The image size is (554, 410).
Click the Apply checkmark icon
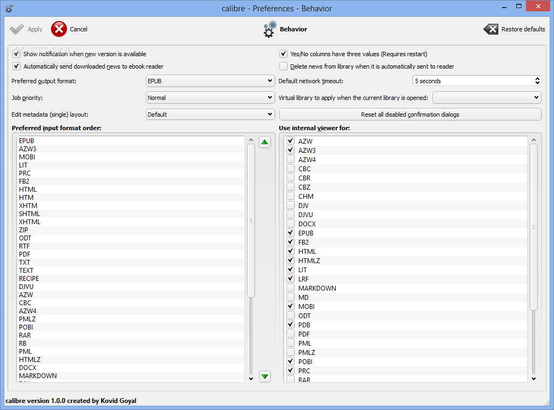click(x=17, y=29)
